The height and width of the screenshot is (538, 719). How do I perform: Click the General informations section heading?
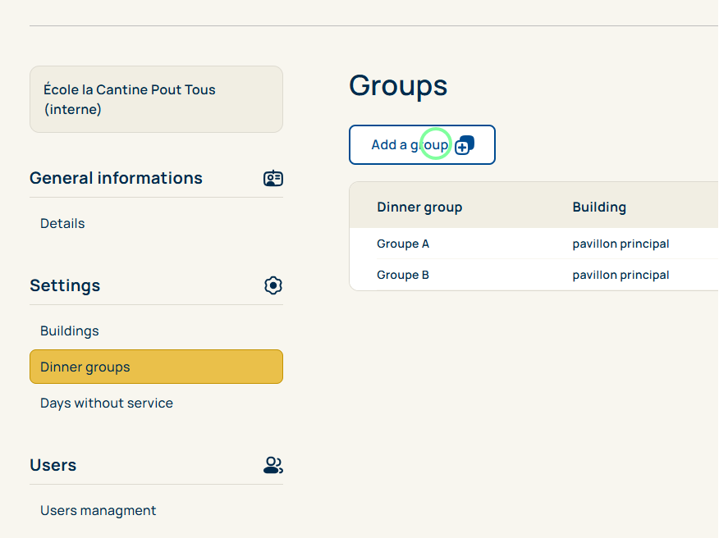point(116,178)
